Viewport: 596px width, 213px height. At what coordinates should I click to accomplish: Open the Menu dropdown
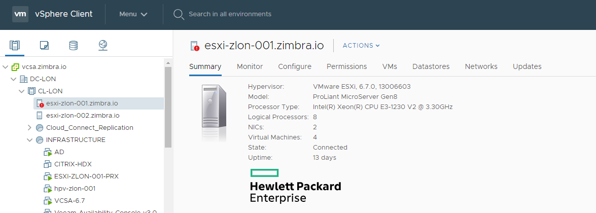point(133,14)
